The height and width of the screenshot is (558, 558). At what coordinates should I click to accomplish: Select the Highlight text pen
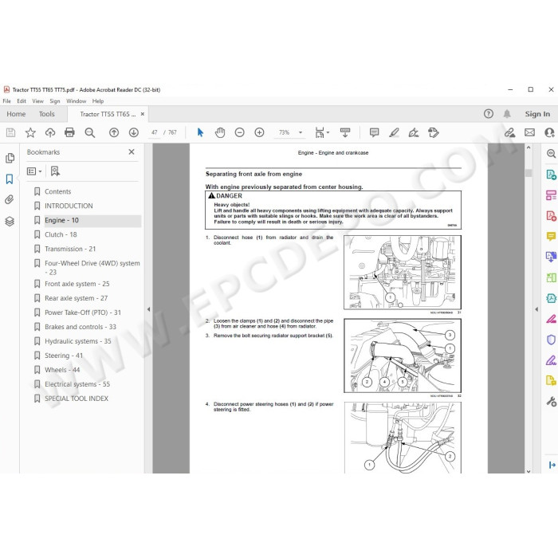(394, 133)
